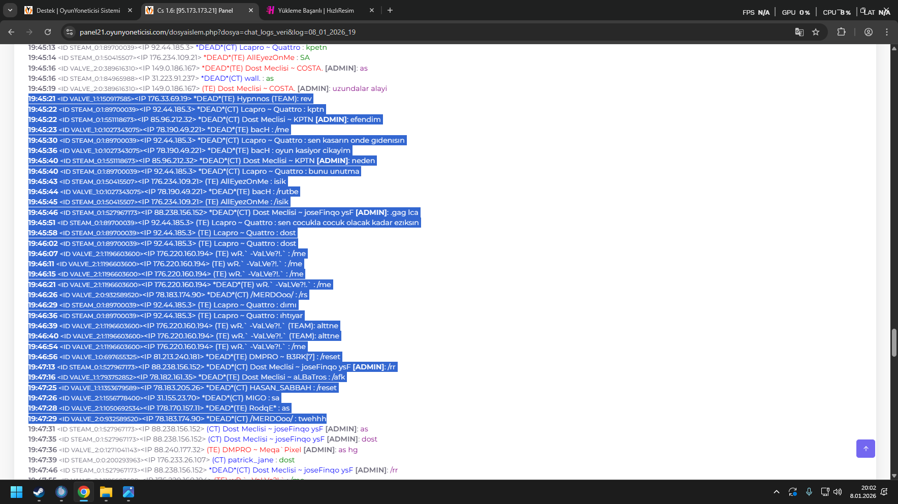
Task: Click log line 19:45:36 oyun kasiyor cikayim
Action: (190, 150)
